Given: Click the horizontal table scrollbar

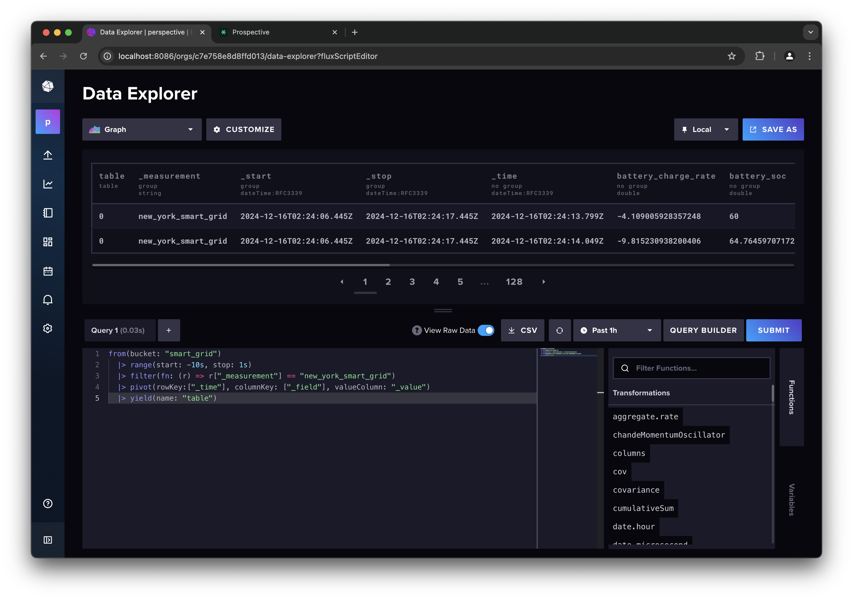Looking at the screenshot, I should 241,265.
